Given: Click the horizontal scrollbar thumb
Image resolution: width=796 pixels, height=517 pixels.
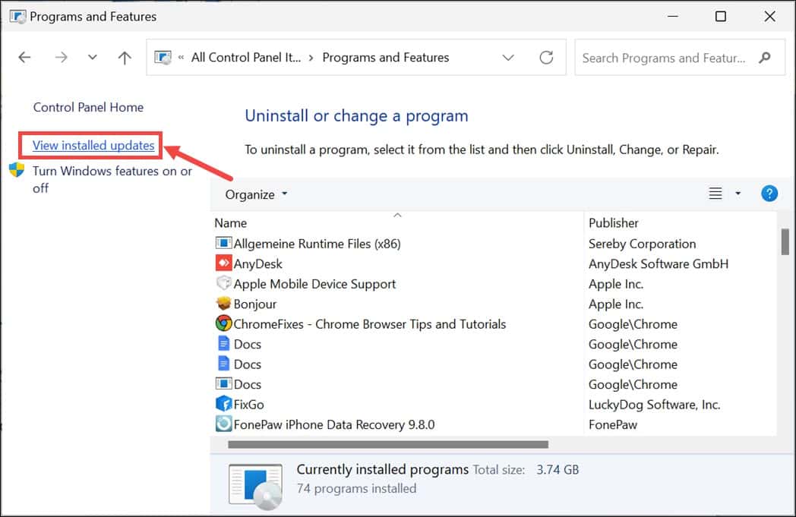Looking at the screenshot, I should (x=388, y=444).
